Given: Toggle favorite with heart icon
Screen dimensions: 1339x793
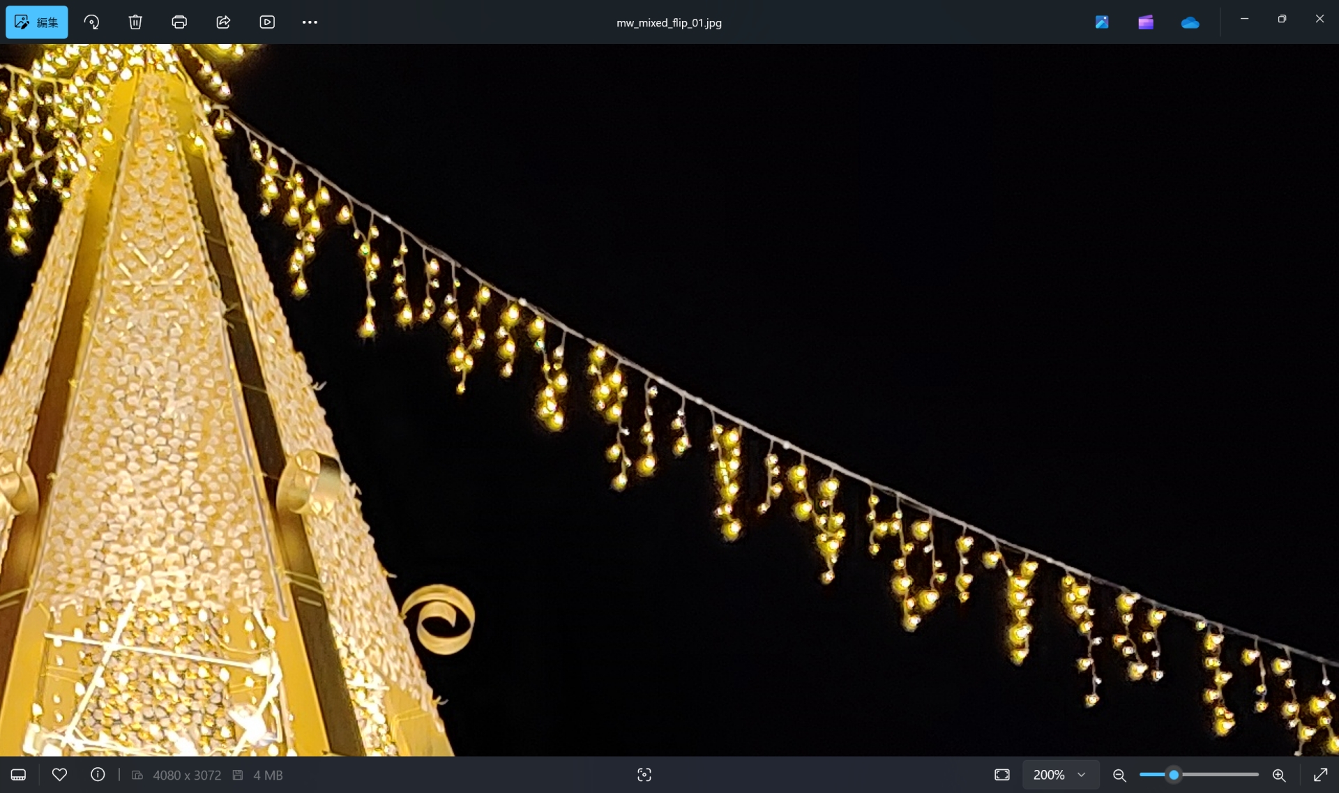Looking at the screenshot, I should [x=60, y=775].
